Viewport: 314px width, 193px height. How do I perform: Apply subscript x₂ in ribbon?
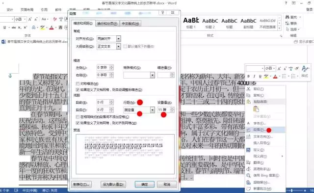[x=20, y=28]
